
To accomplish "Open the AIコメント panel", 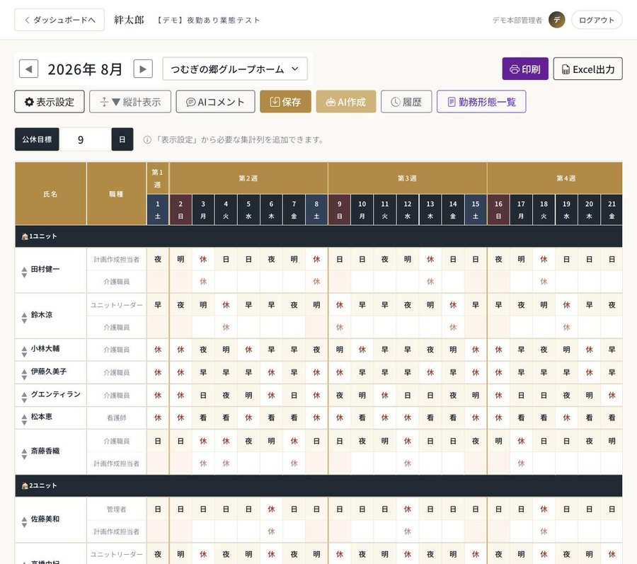I will coord(215,101).
